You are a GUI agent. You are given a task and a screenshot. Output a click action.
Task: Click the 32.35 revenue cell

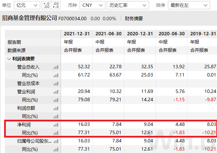point(147,67)
